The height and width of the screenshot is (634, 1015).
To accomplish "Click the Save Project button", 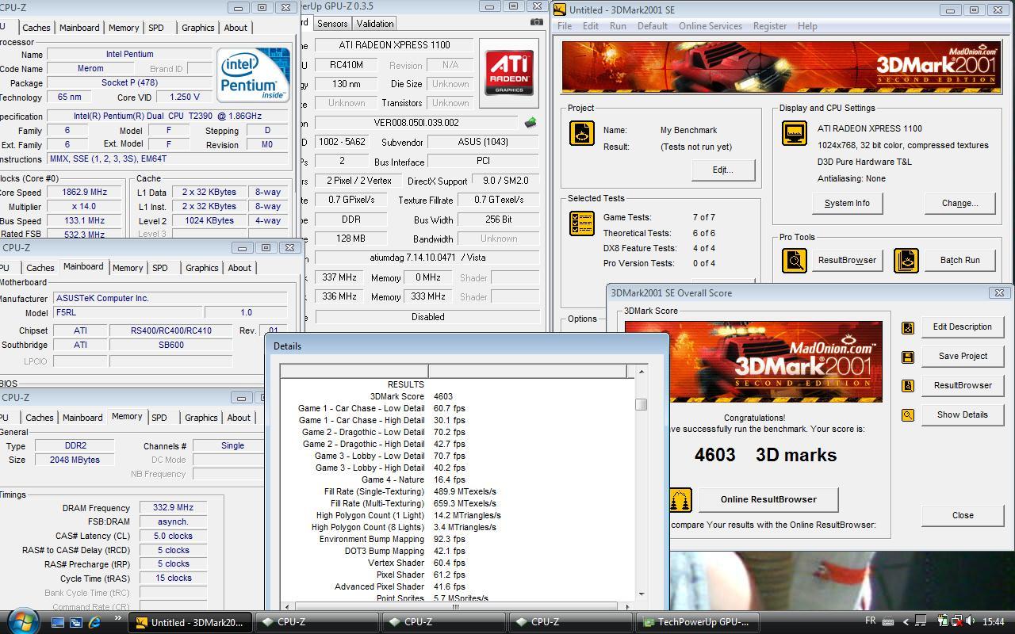I will coord(962,357).
